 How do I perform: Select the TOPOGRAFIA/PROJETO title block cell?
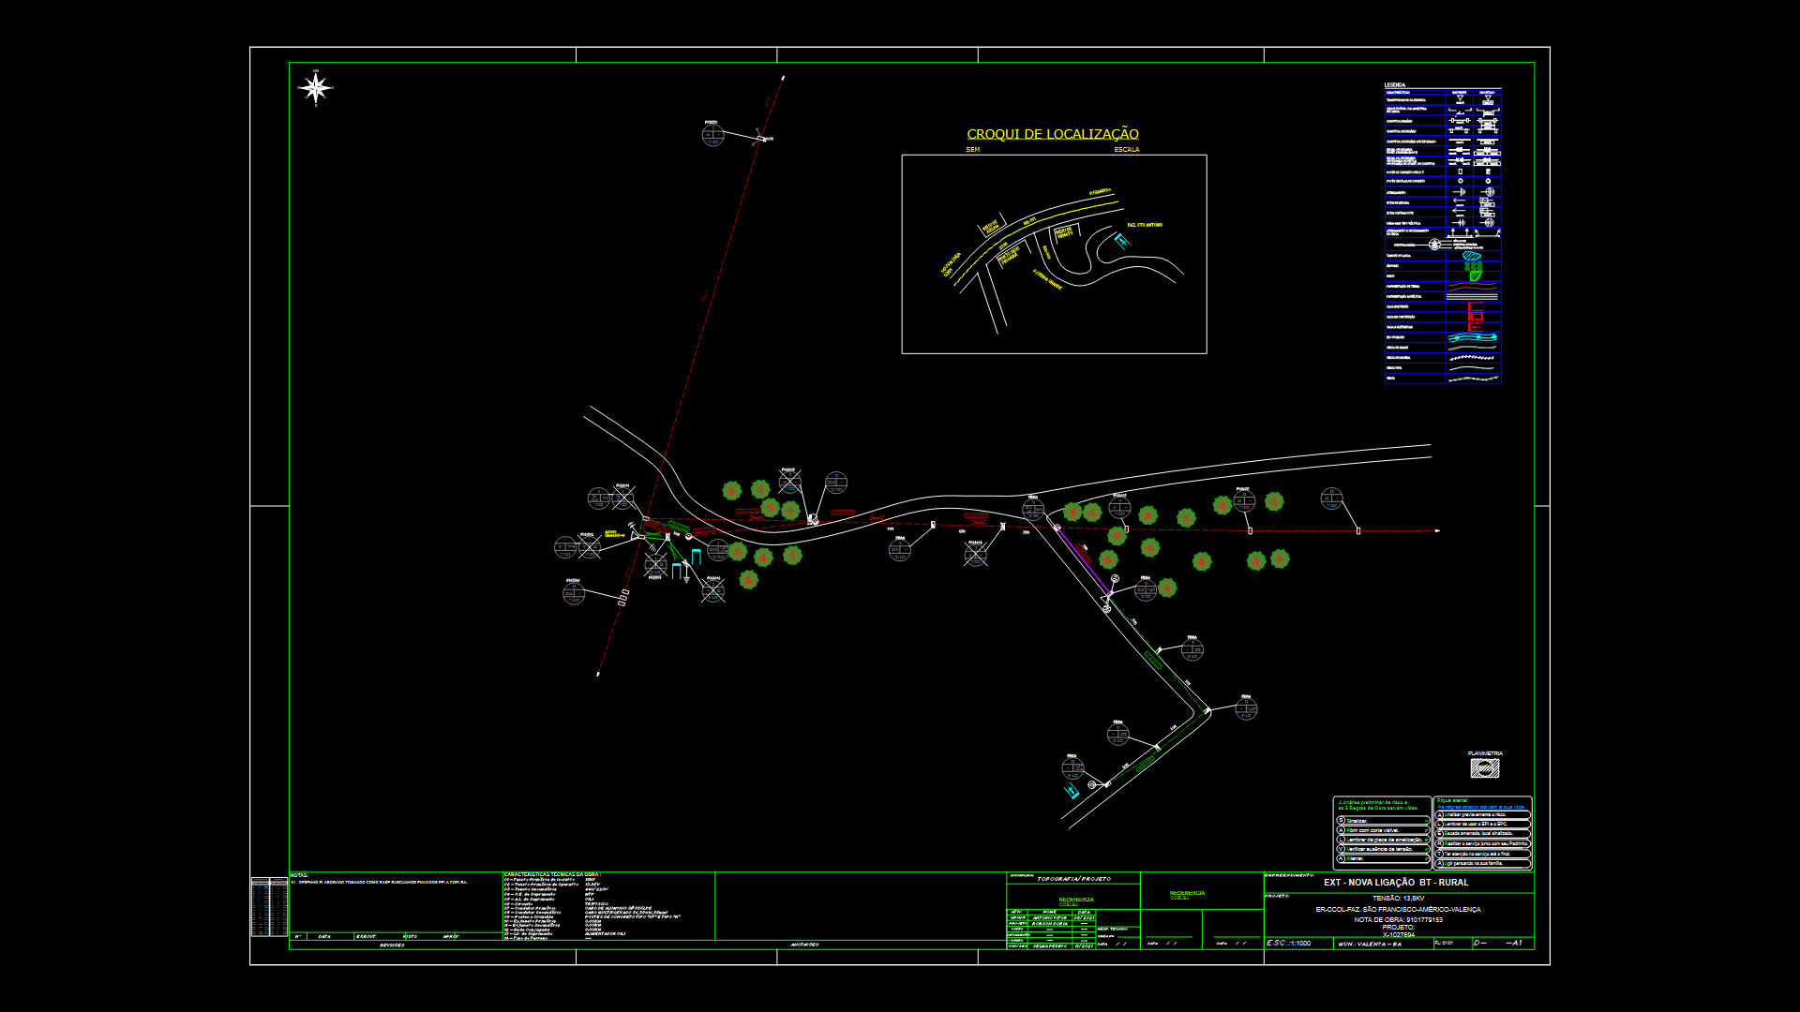click(1073, 879)
